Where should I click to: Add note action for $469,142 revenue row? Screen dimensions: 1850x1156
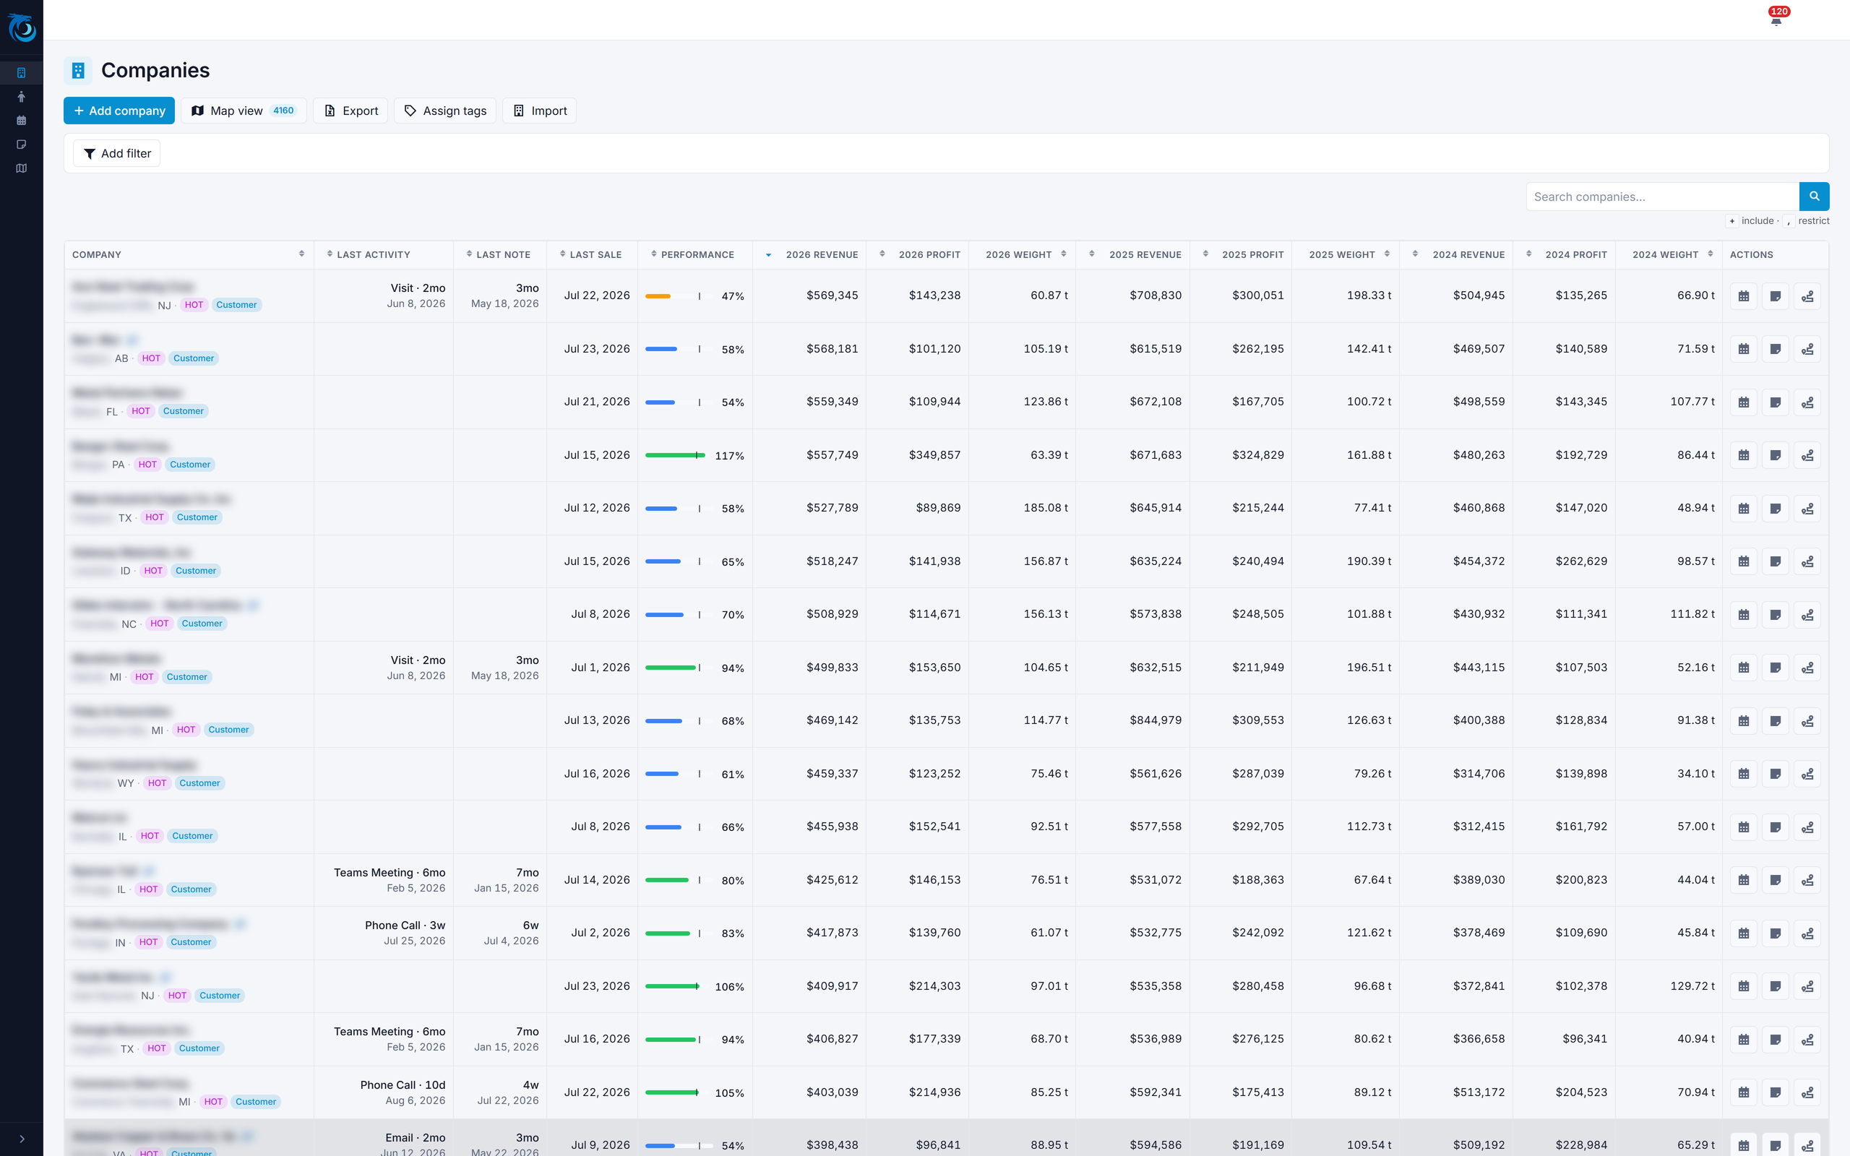pyautogui.click(x=1776, y=721)
